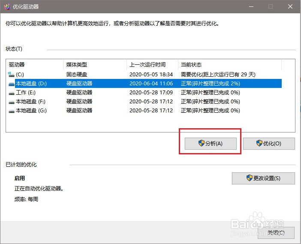Click the 关闭(C) close button

pos(276,233)
